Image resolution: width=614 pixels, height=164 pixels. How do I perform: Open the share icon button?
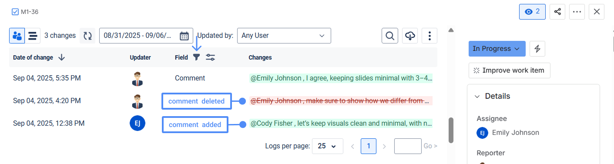coord(557,12)
